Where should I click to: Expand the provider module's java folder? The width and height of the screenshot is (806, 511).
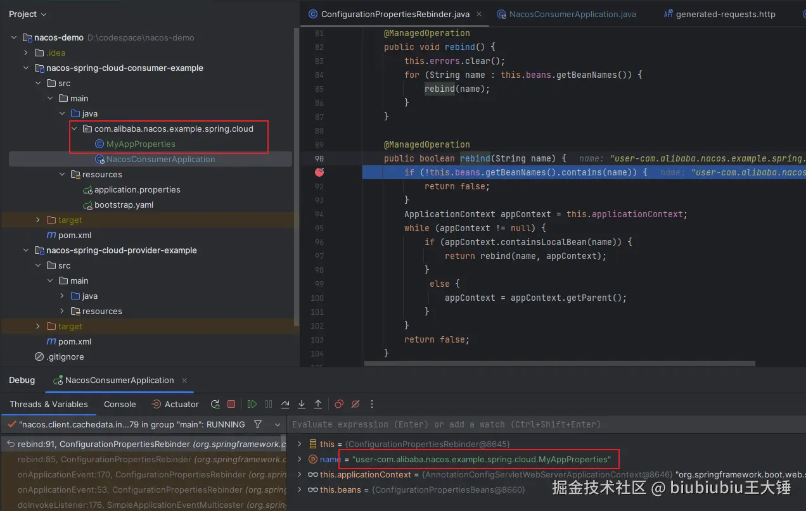coord(62,296)
